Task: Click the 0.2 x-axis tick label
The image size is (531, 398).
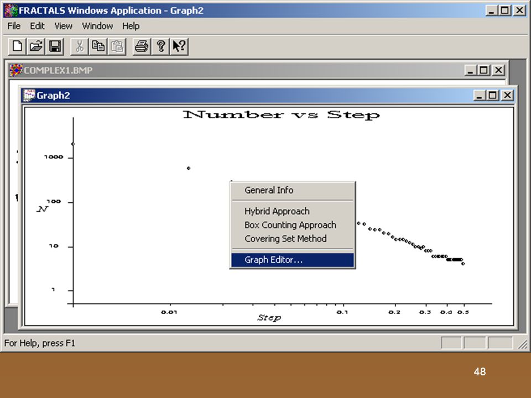Action: (394, 312)
